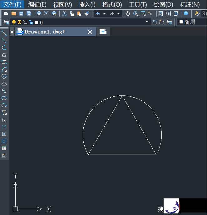Create a new drawing file icon
Viewport: 207px width, 215px height.
(6, 13)
